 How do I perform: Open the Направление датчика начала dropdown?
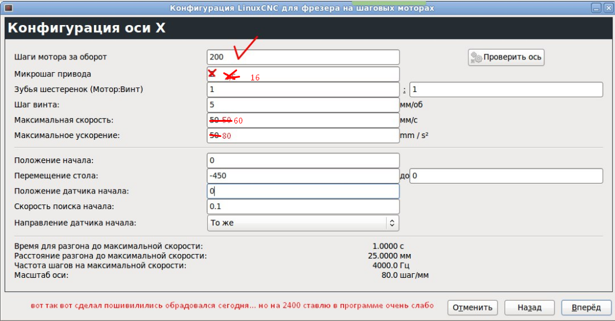tap(303, 223)
